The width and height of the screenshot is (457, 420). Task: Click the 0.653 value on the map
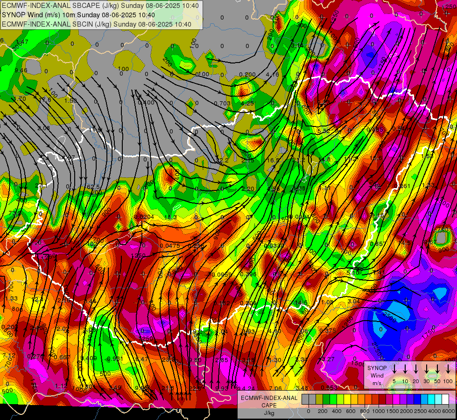[329, 388]
